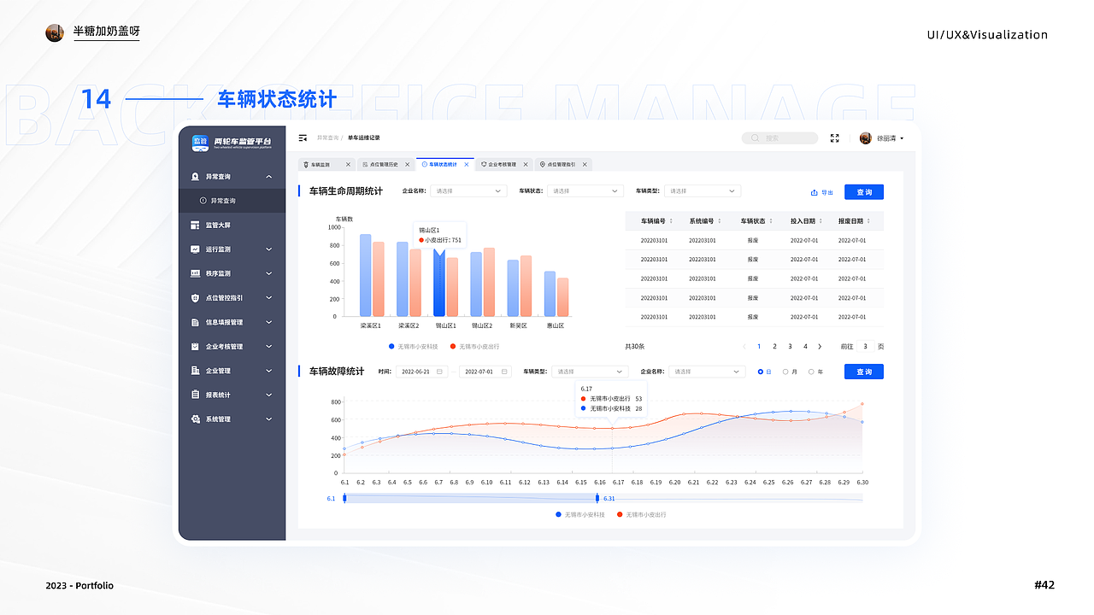Sort table by 车辆编号 column

coord(671,221)
